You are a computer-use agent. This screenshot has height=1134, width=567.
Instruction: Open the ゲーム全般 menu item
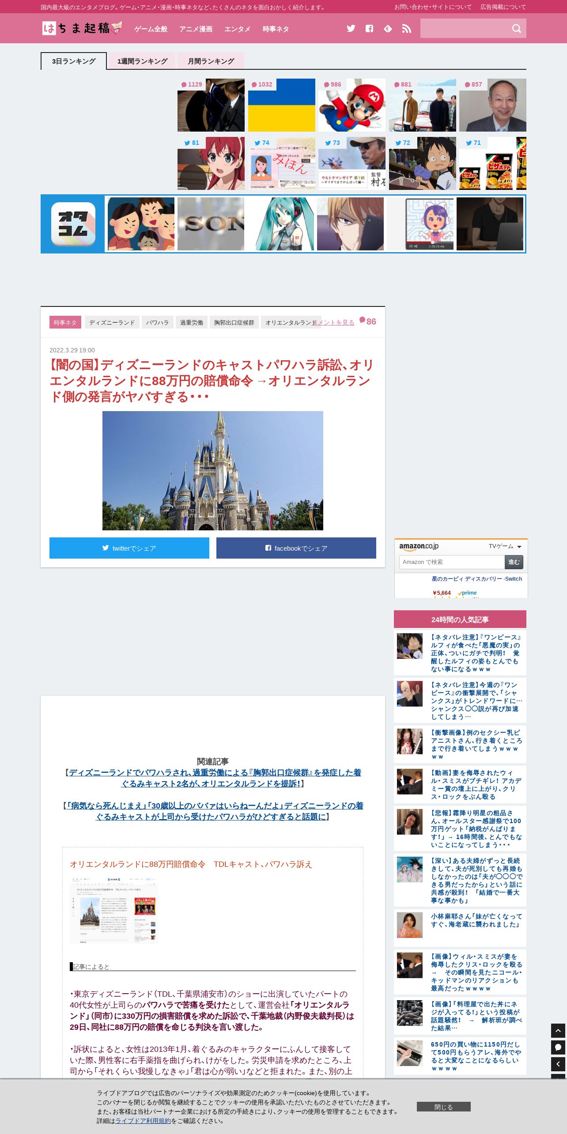(x=151, y=29)
